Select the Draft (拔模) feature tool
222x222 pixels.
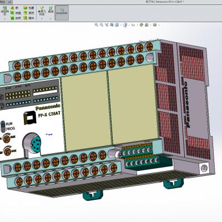coord(15,13)
